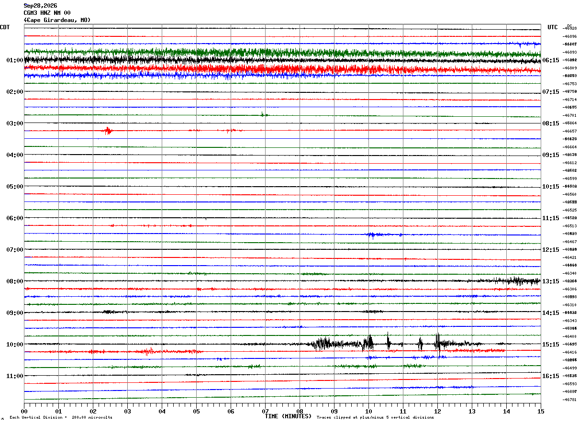
Task: Click the Sep28,2026 date header
Action: 40,6
